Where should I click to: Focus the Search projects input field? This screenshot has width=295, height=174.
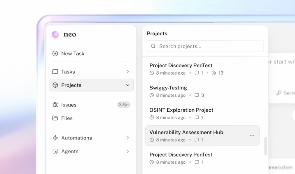205,46
